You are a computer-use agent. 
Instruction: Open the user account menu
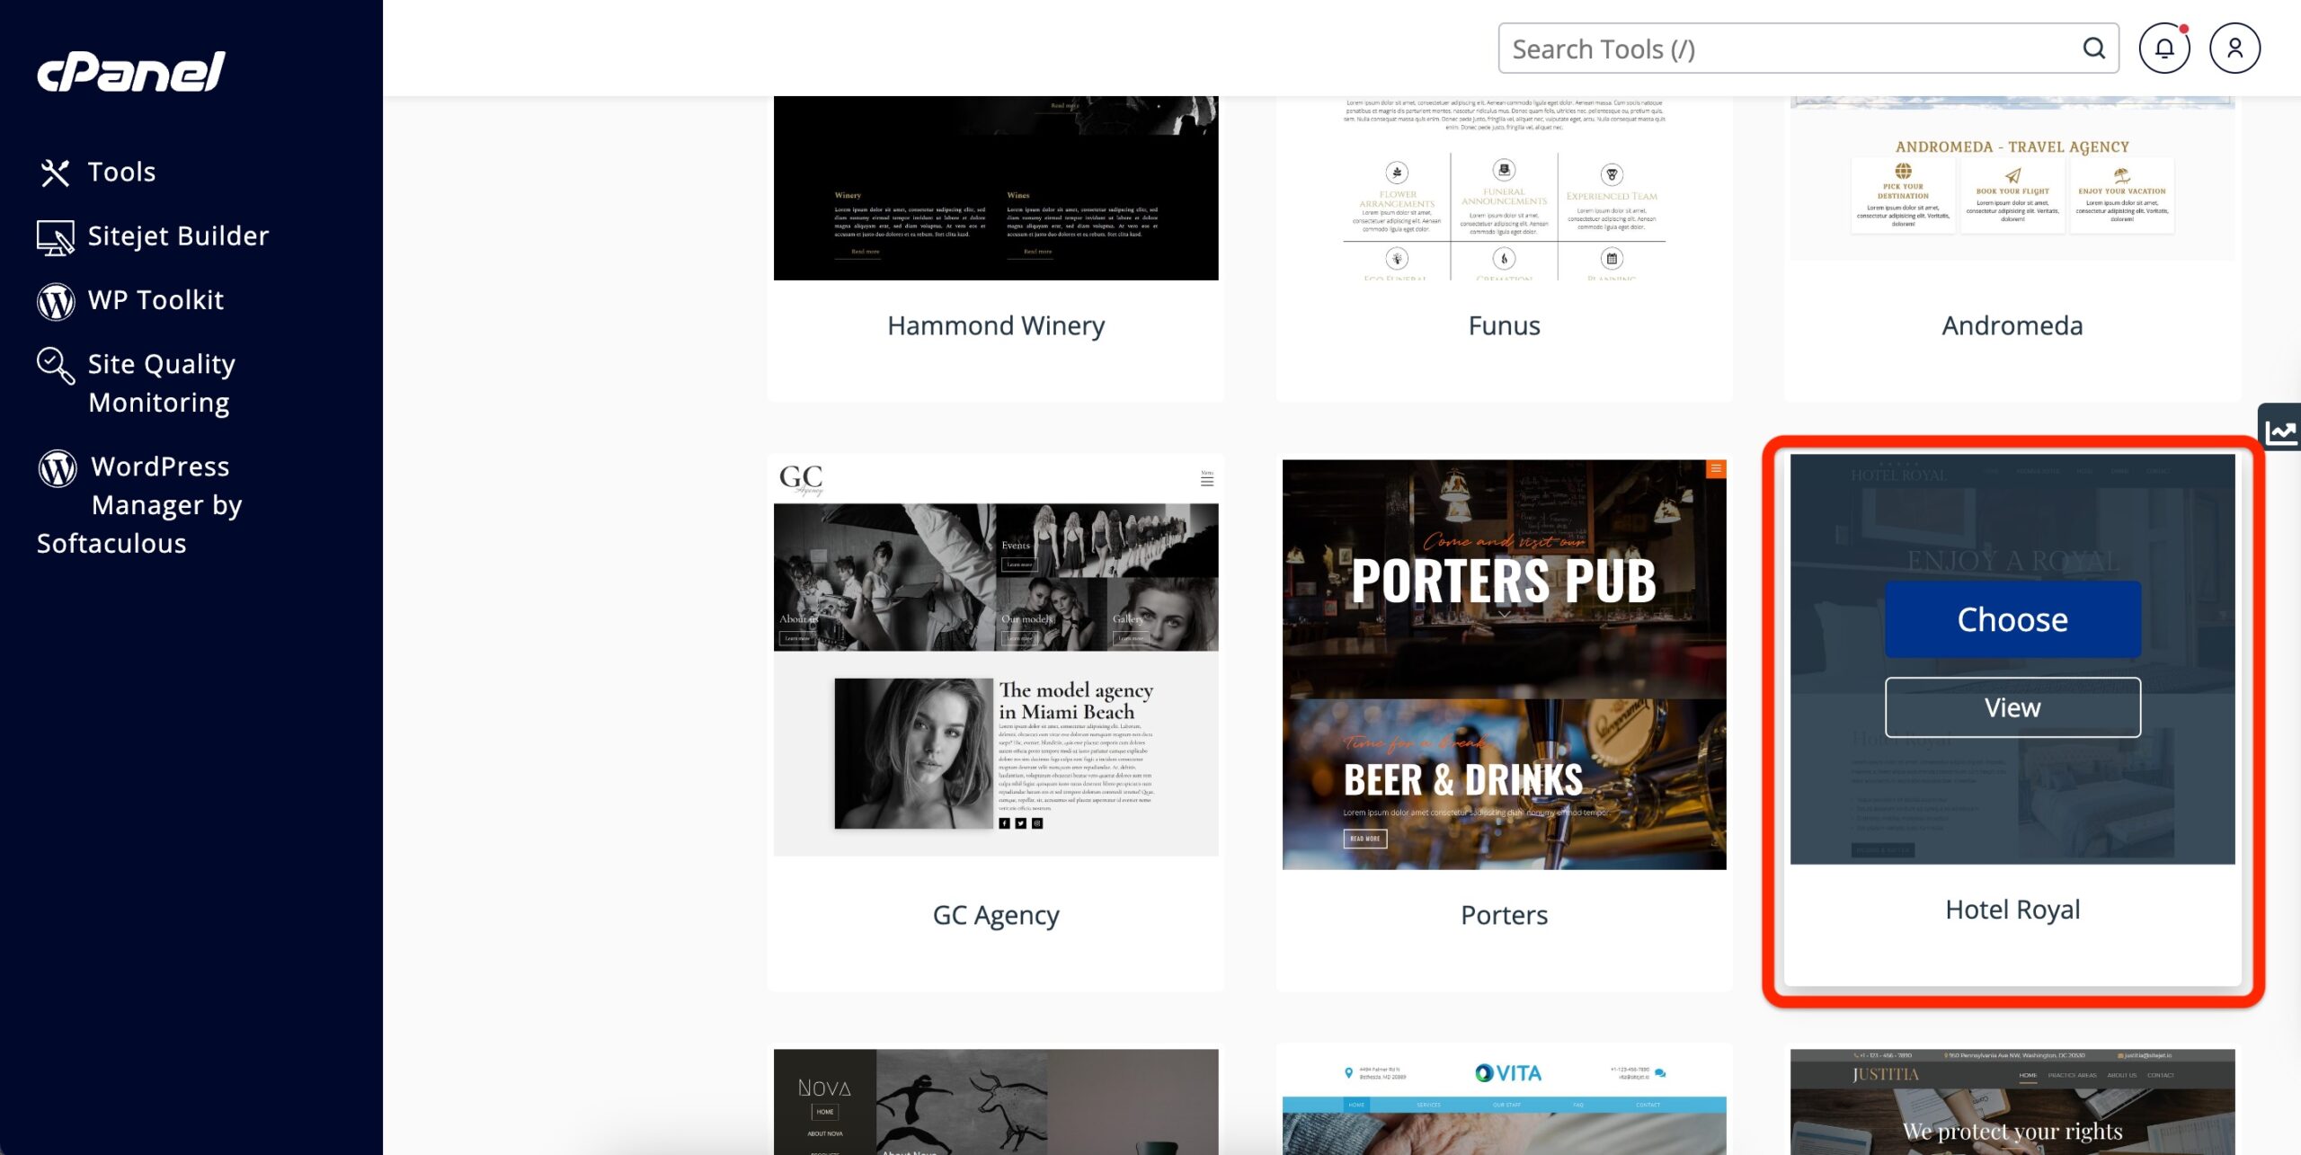2235,49
